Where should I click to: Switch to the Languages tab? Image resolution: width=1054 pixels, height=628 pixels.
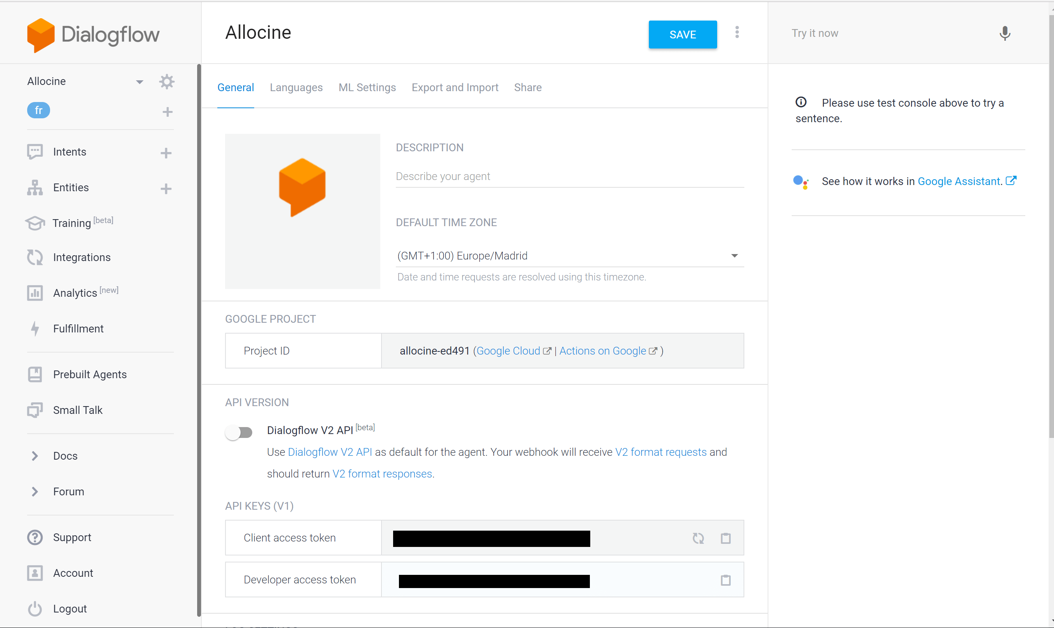pos(296,87)
